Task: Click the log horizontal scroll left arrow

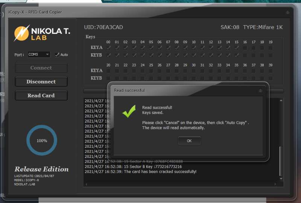Action: tap(87, 184)
